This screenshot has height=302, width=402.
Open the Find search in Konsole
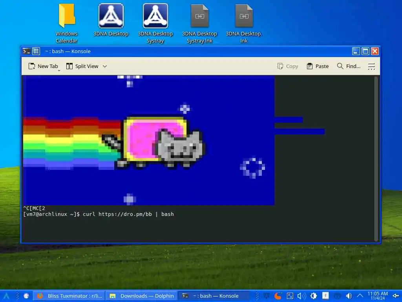tap(349, 66)
